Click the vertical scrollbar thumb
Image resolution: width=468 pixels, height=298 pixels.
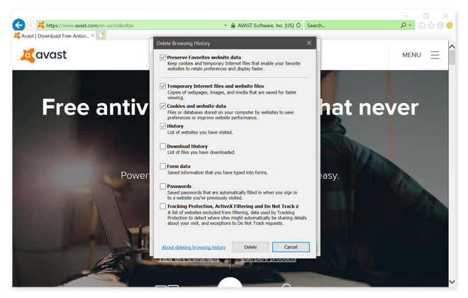coord(452,57)
